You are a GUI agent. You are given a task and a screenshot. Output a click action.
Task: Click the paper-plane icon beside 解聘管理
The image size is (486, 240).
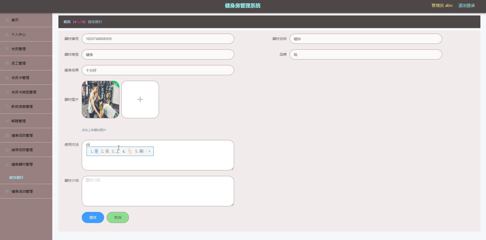[x=7, y=121]
